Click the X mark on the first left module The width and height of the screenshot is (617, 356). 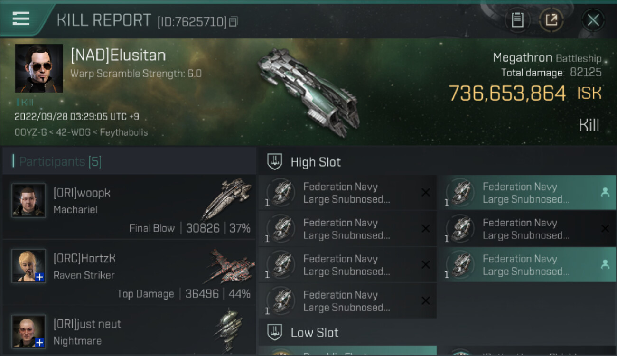click(x=426, y=192)
